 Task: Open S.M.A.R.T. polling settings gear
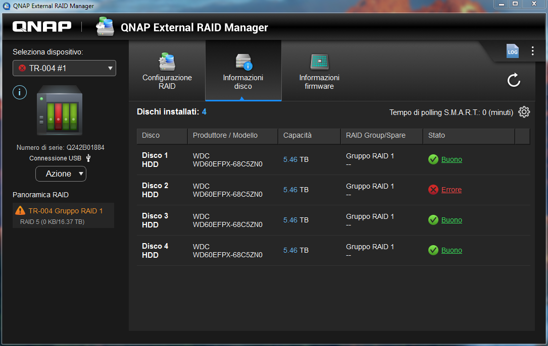point(524,112)
